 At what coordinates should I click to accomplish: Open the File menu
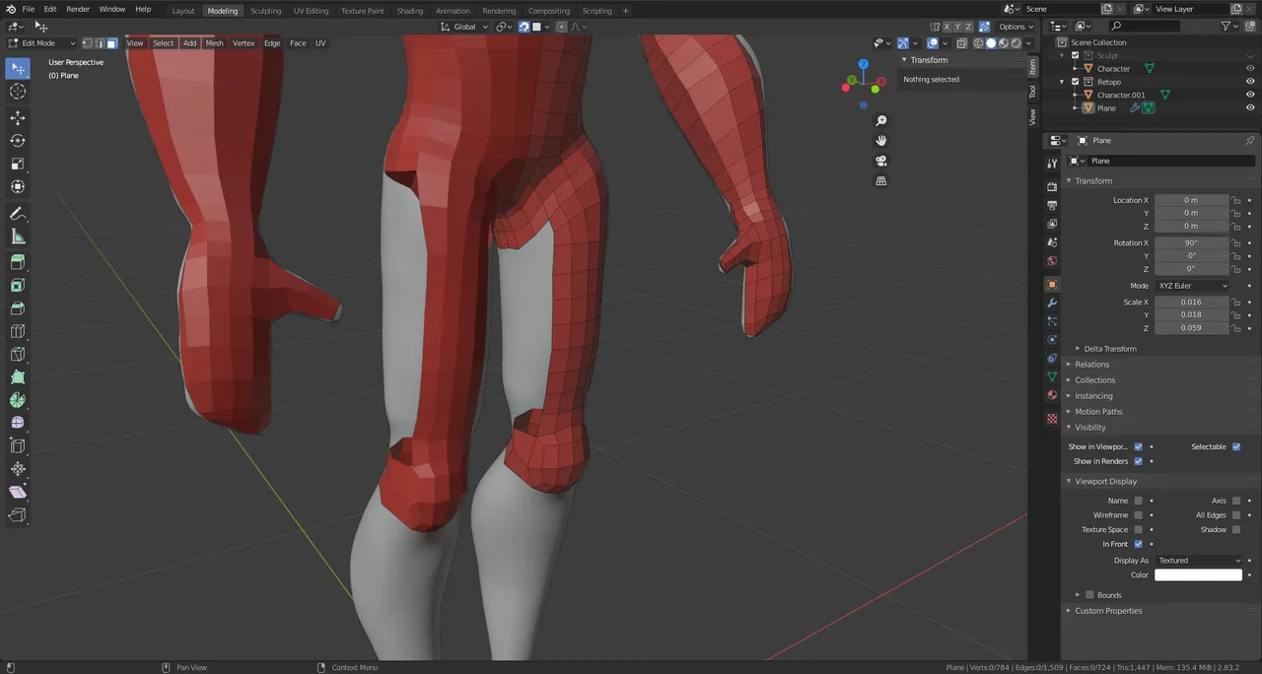click(29, 9)
